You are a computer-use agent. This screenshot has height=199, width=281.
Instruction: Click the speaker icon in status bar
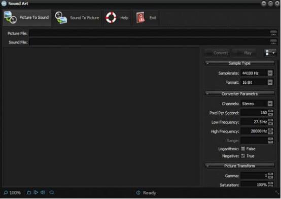click(43, 192)
